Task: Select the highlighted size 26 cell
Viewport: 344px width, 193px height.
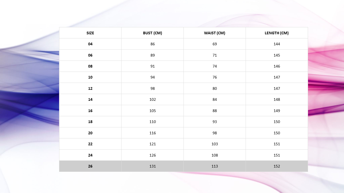Action: pyautogui.click(x=90, y=166)
